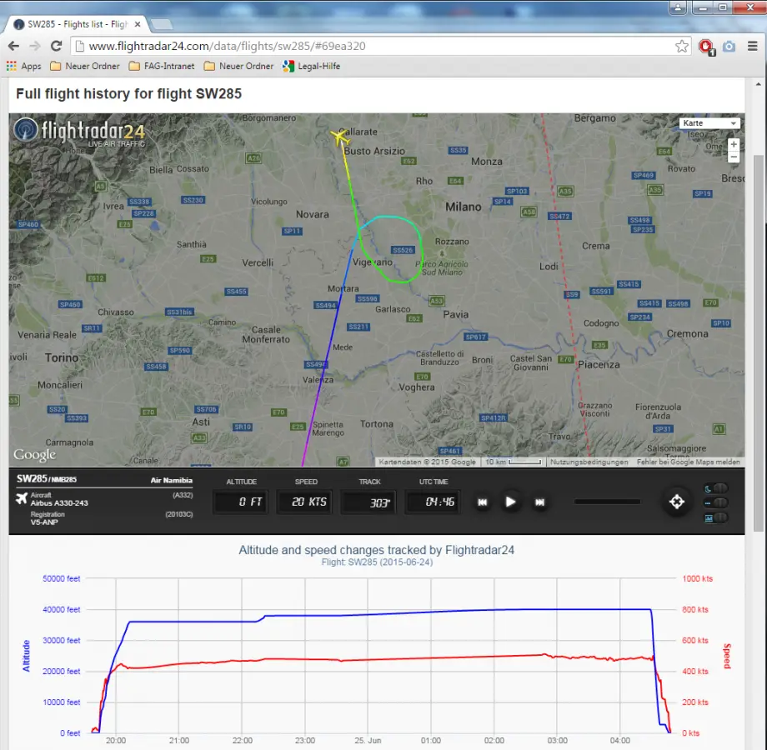Click the Google logo on the map

[34, 455]
